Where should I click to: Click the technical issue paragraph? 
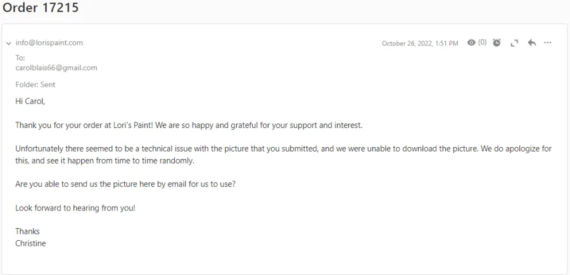(284, 155)
